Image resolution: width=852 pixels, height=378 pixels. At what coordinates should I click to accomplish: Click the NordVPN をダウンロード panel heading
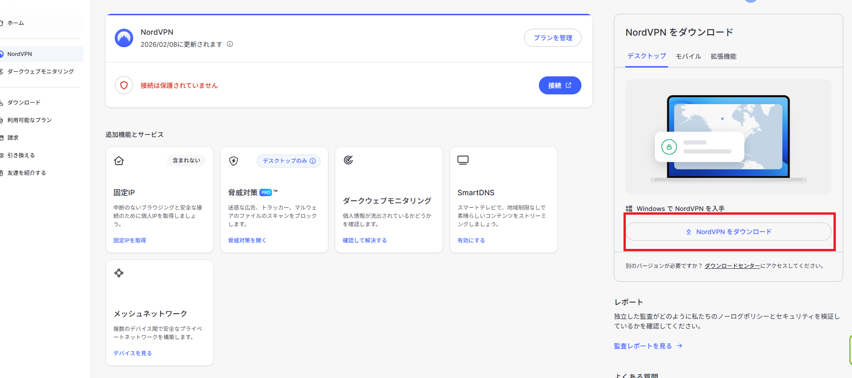[679, 32]
